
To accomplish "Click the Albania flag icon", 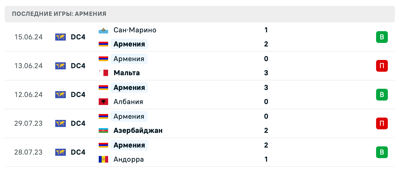I will pos(103,102).
